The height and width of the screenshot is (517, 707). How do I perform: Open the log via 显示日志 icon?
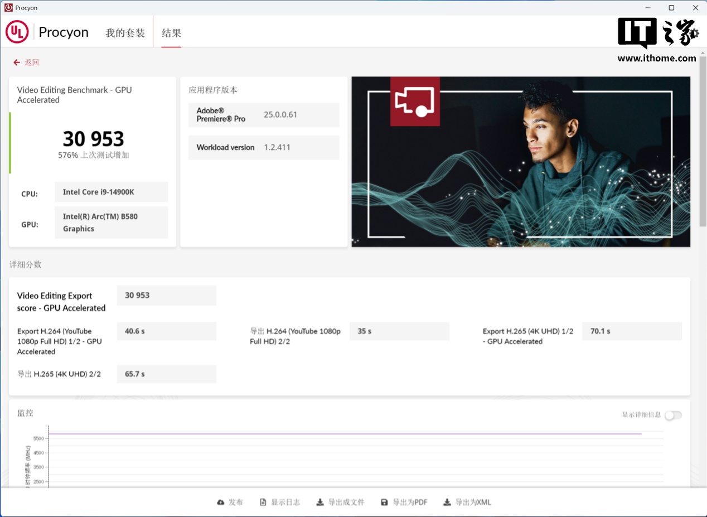tap(263, 502)
